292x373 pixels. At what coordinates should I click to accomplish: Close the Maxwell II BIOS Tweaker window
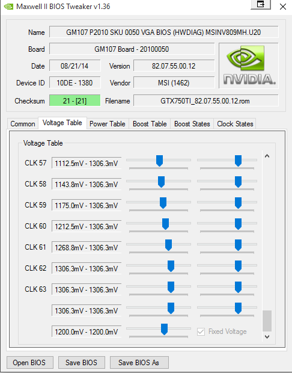coord(283,7)
